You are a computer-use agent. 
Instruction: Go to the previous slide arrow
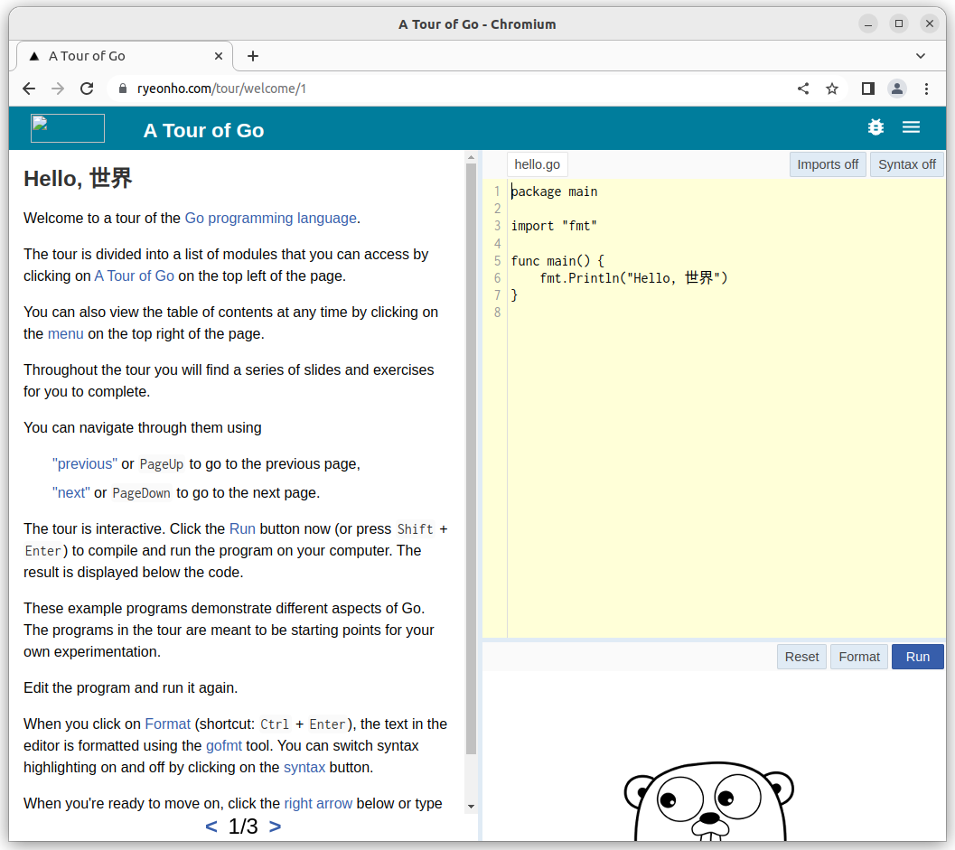(211, 827)
